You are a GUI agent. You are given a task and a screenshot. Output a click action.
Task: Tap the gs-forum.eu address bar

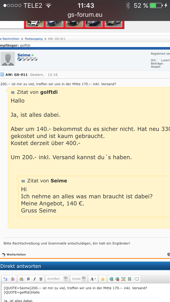(x=85, y=15)
